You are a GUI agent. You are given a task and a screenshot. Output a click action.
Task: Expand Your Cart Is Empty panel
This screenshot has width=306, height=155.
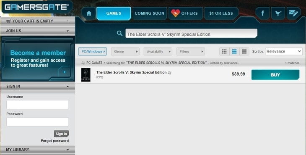pyautogui.click(x=38, y=21)
